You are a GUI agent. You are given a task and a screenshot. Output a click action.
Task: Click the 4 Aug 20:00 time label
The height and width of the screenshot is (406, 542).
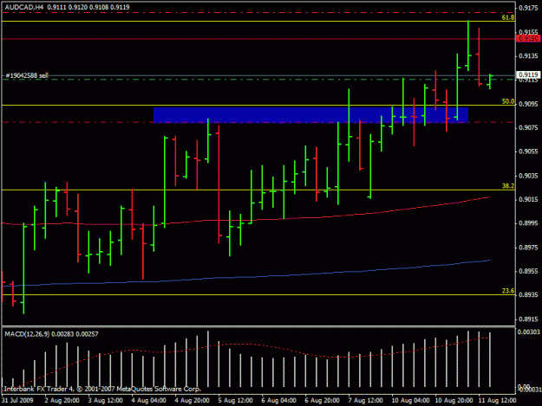pyautogui.click(x=193, y=400)
